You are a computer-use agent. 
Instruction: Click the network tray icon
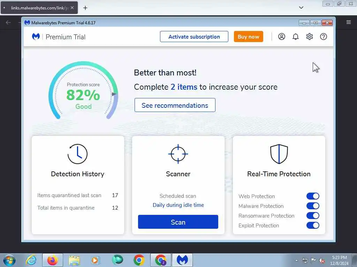pyautogui.click(x=305, y=260)
